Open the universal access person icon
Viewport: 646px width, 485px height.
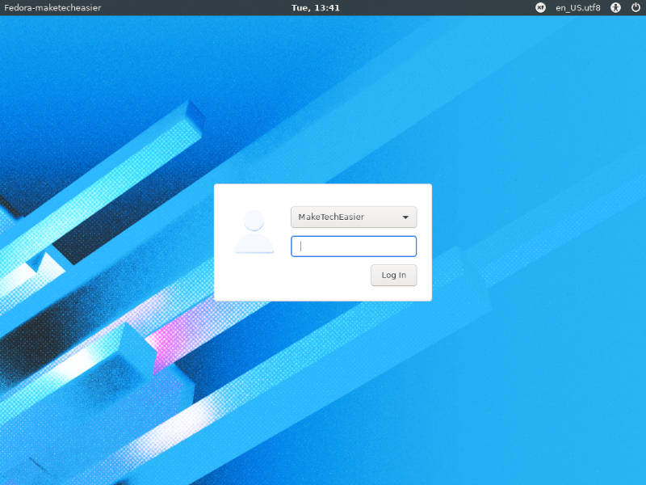click(615, 7)
